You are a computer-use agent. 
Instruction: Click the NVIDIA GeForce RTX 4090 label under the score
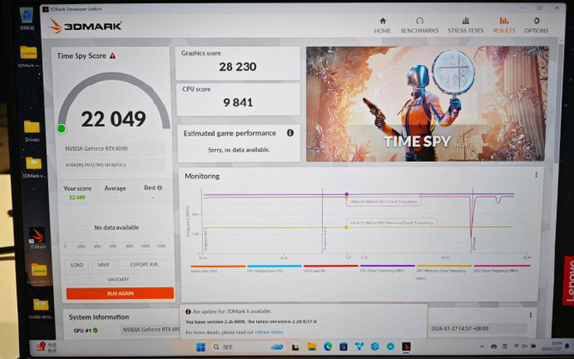(96, 148)
